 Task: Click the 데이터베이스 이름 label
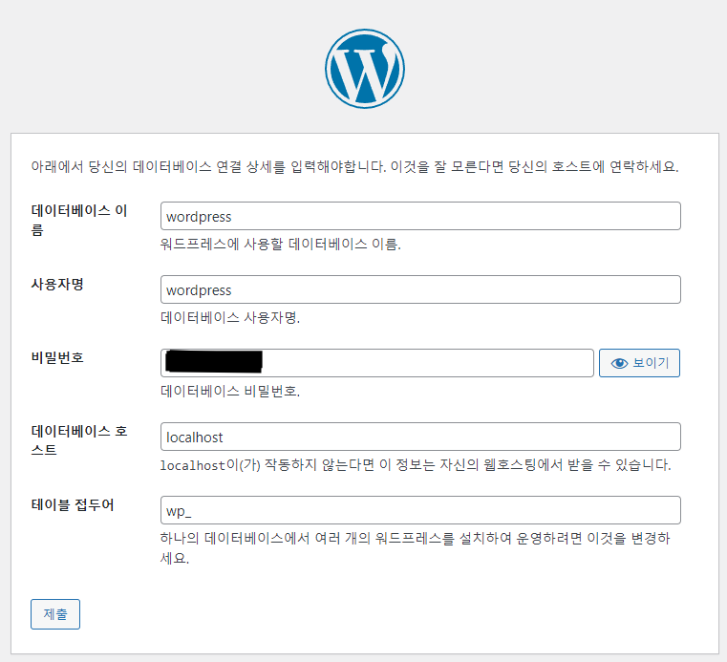(x=79, y=220)
